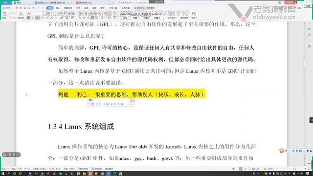Viewport: 313px width, 176px height.
Task: Click the heading 1.3.4 Linux 系统组成
Action: pos(81,127)
